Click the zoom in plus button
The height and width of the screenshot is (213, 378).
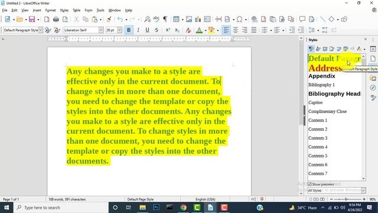[364, 199]
